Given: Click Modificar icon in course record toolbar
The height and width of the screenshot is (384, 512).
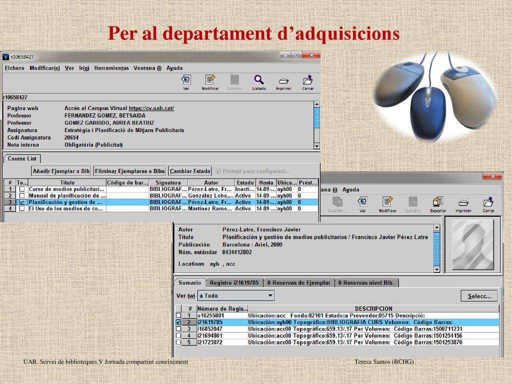Looking at the screenshot, I should 210,82.
